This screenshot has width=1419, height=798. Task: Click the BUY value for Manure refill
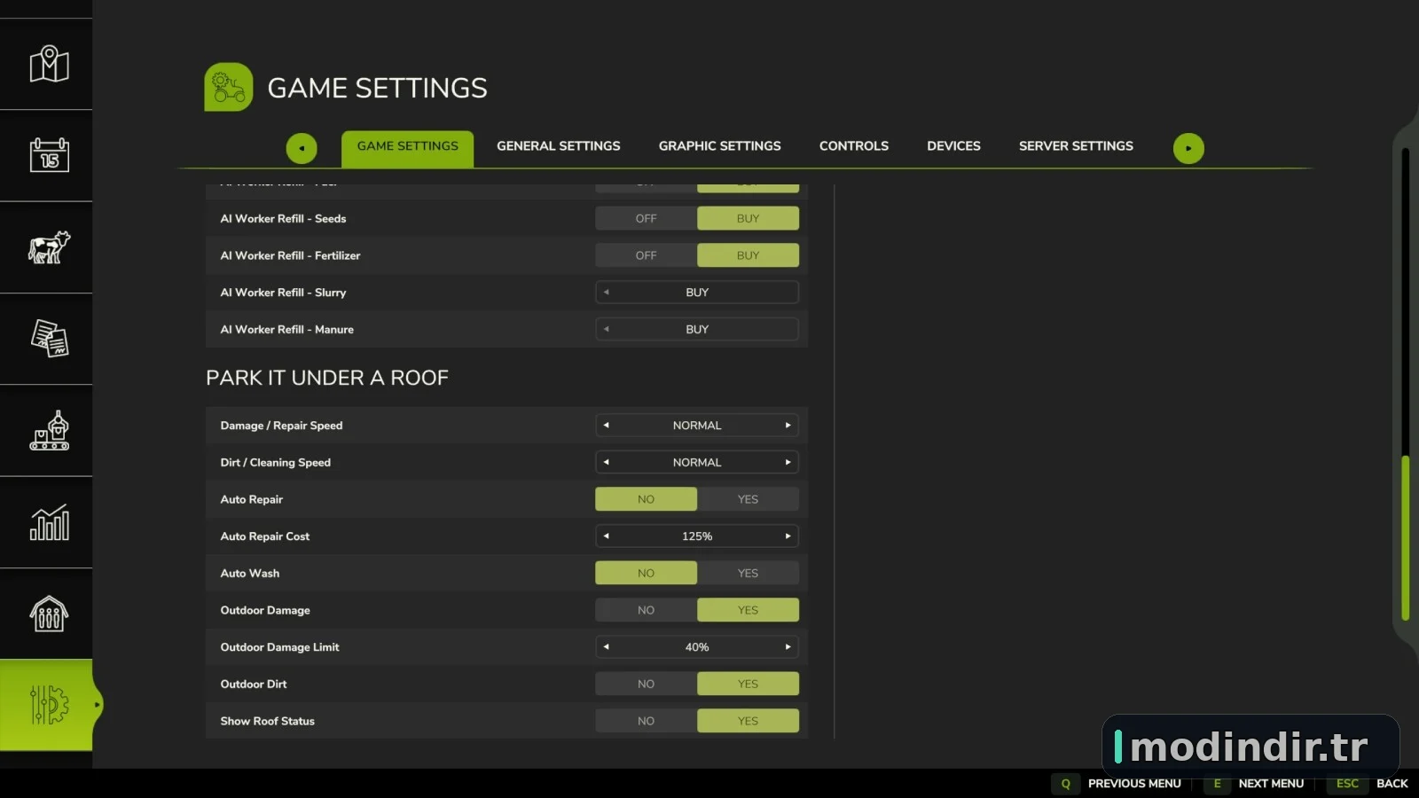coord(697,329)
